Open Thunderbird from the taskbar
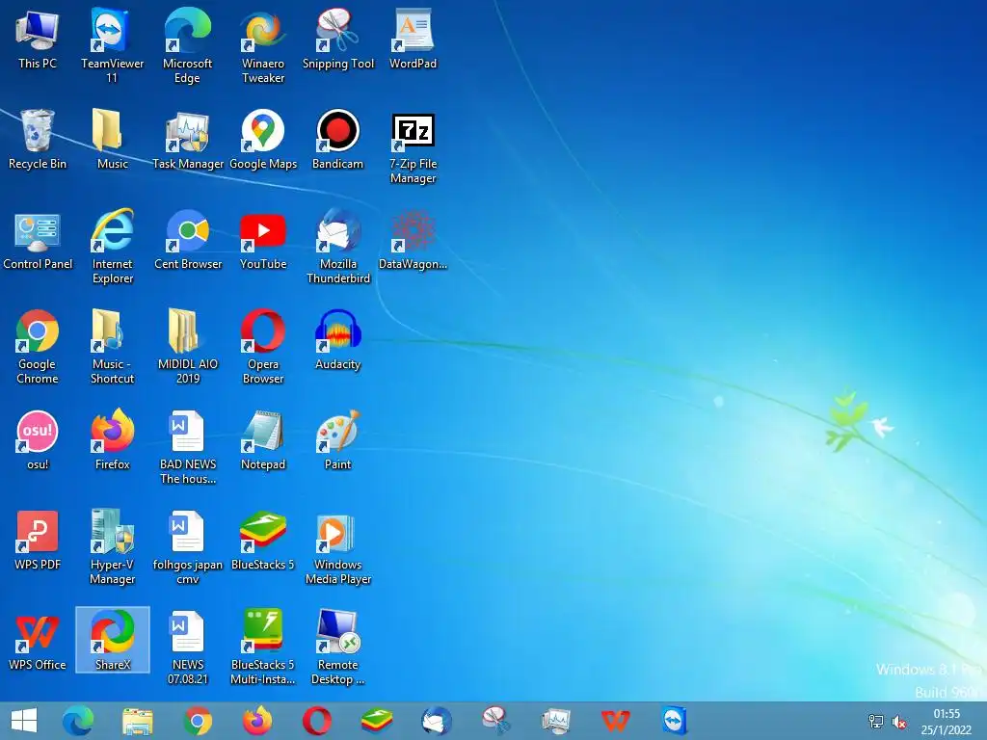 click(437, 721)
